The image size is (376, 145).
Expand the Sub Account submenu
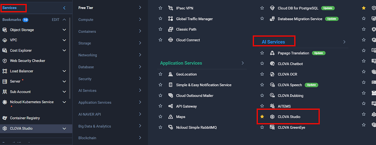coord(64,91)
